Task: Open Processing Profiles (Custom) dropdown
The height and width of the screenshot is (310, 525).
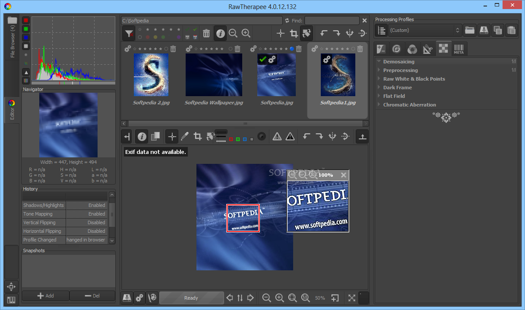Action: (x=425, y=30)
